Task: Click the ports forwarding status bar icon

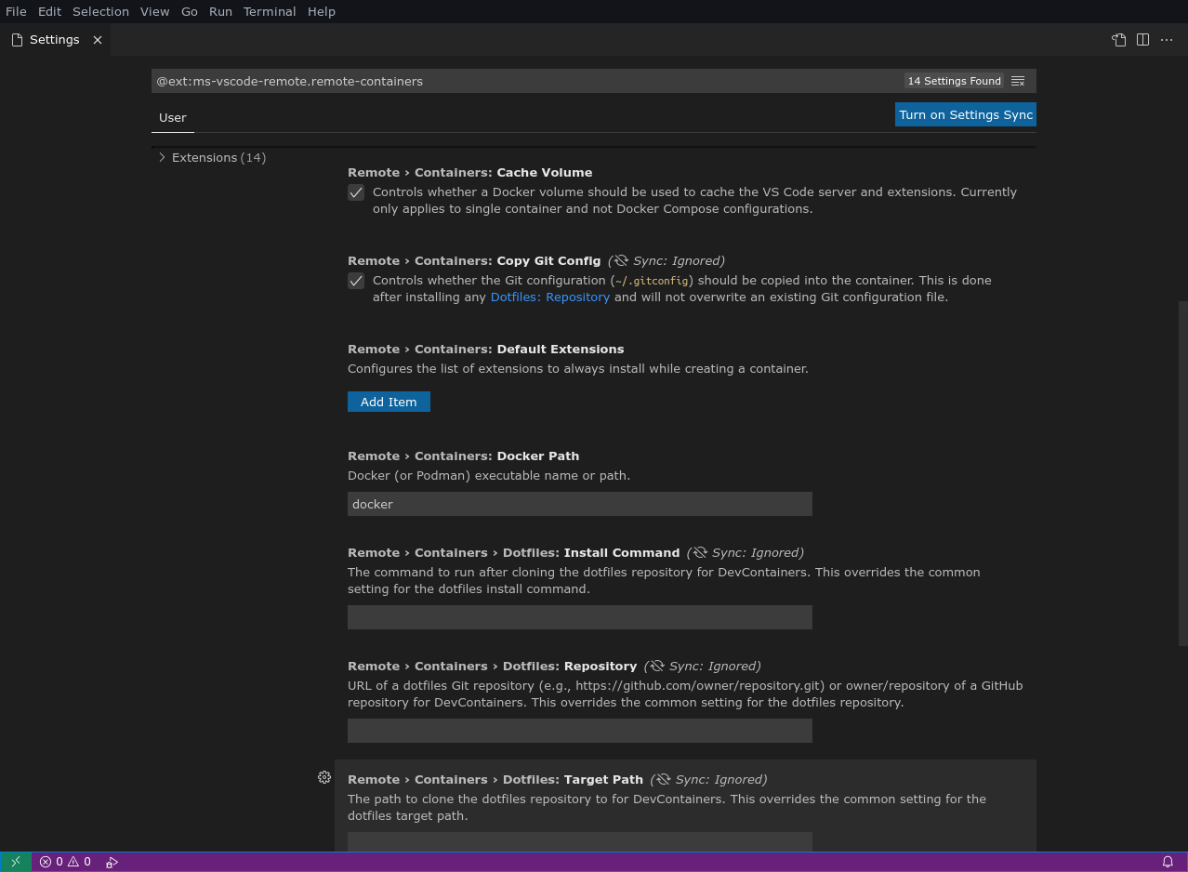Action: 112,862
